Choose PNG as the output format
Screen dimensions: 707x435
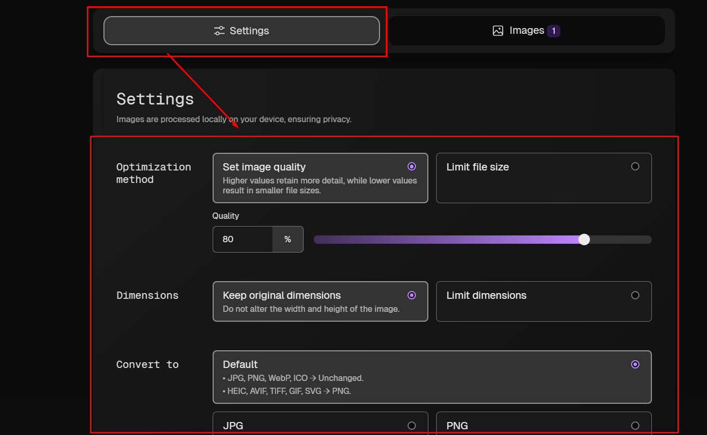click(544, 425)
